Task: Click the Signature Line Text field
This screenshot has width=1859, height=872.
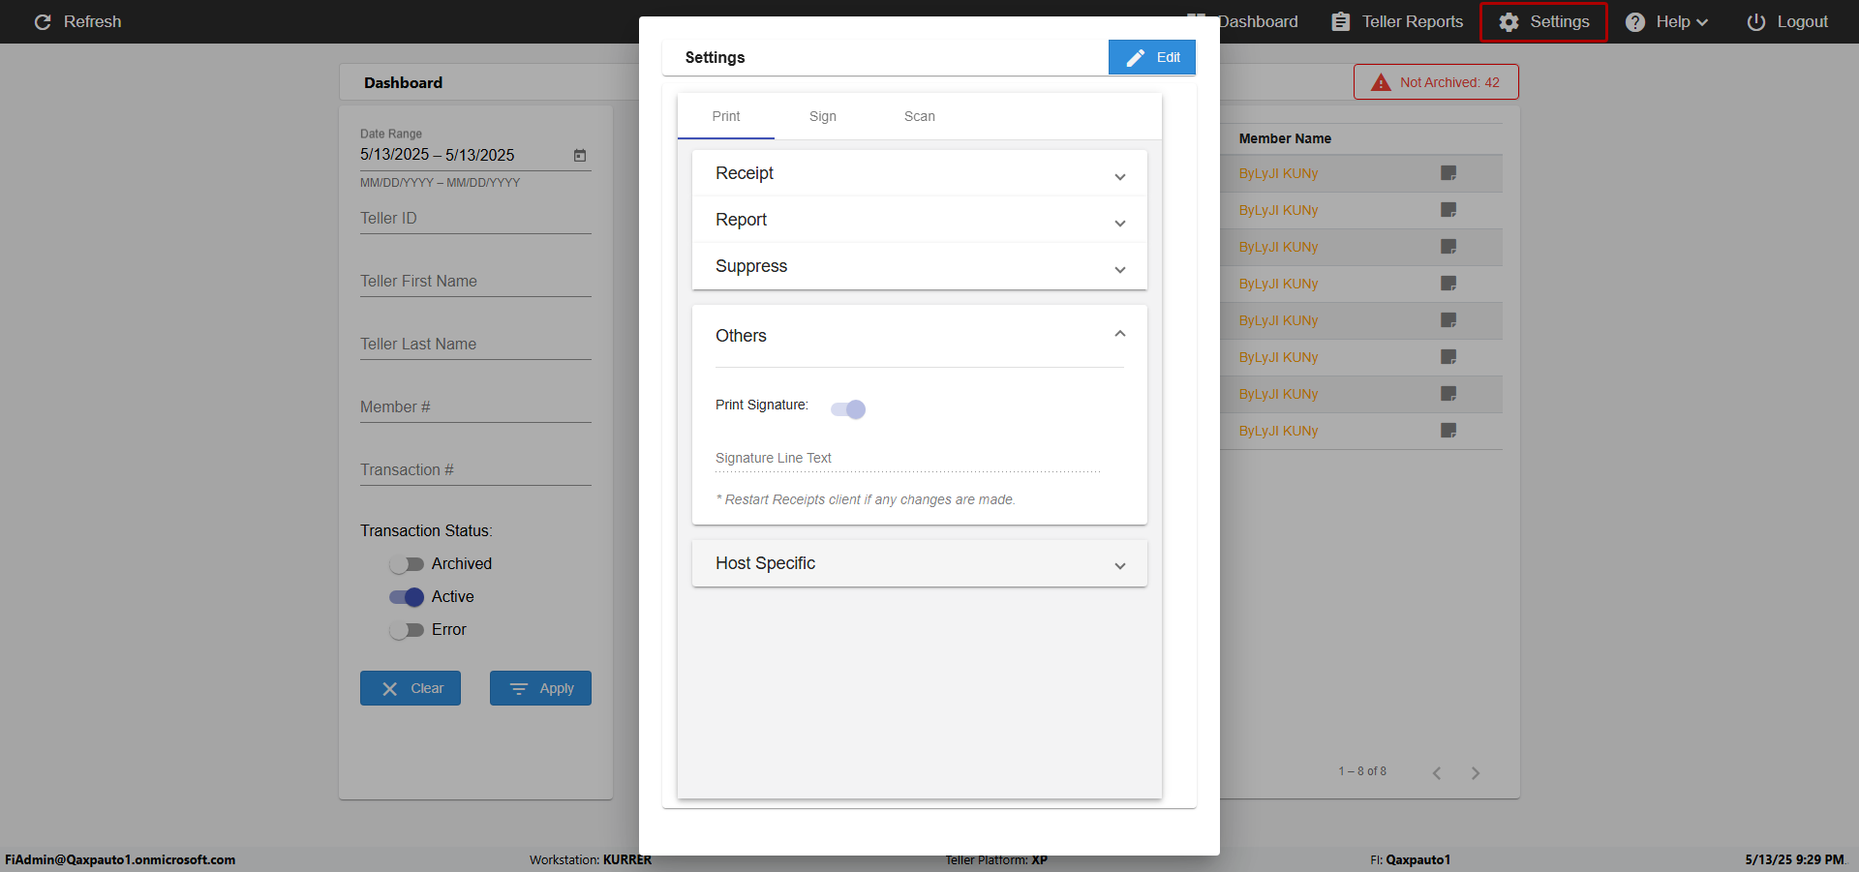Action: (907, 459)
